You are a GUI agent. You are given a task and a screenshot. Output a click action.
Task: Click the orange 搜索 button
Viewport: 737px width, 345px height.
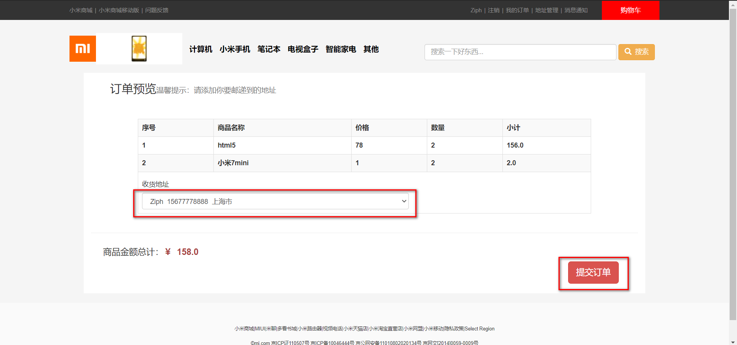[636, 52]
